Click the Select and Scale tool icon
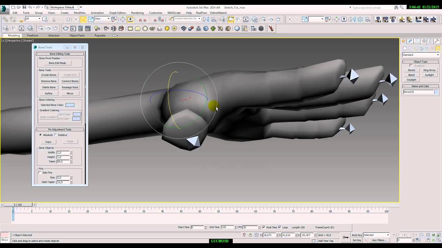This screenshot has width=442, height=248. pyautogui.click(x=91, y=19)
